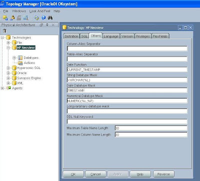Expand the Oracle technology node

pyautogui.click(x=8, y=73)
